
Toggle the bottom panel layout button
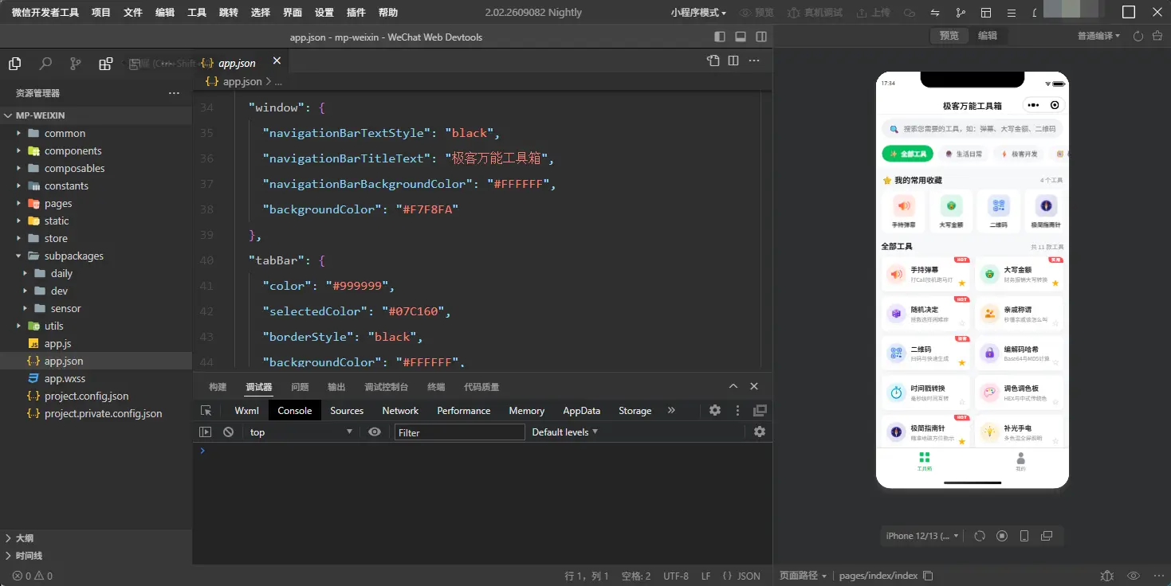741,37
